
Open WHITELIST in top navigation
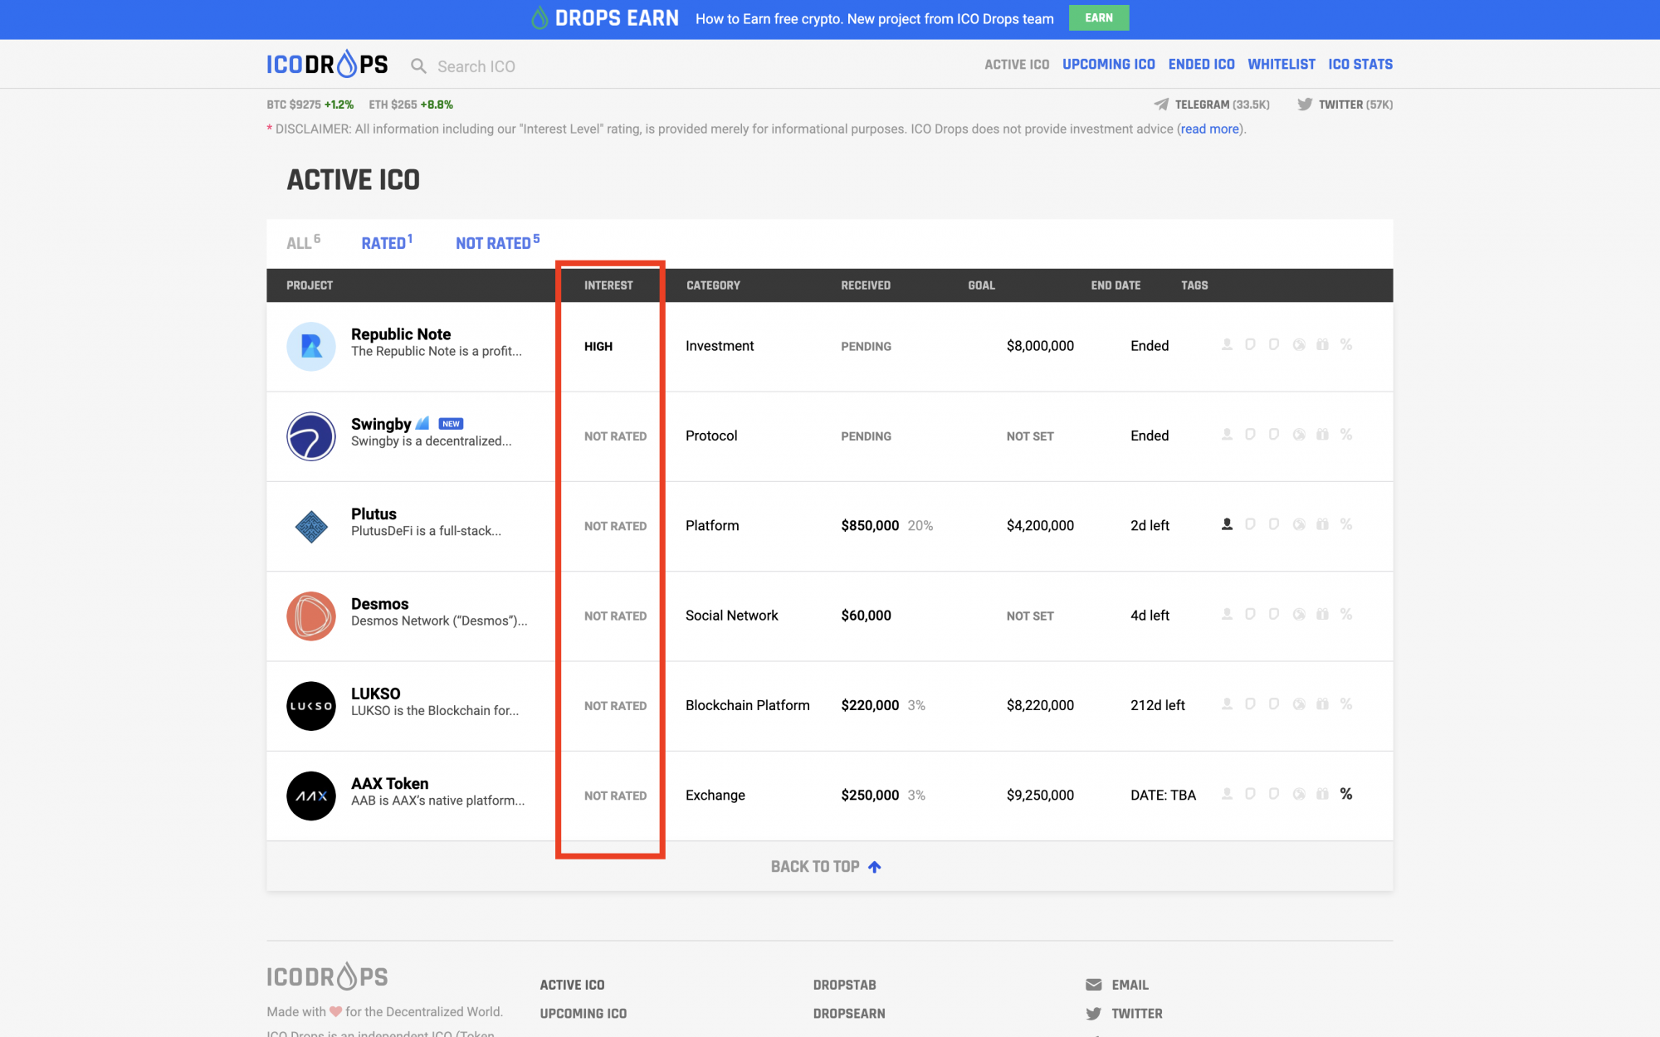1282,64
